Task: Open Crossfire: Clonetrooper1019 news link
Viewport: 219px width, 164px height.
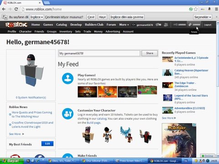Action: point(32,124)
